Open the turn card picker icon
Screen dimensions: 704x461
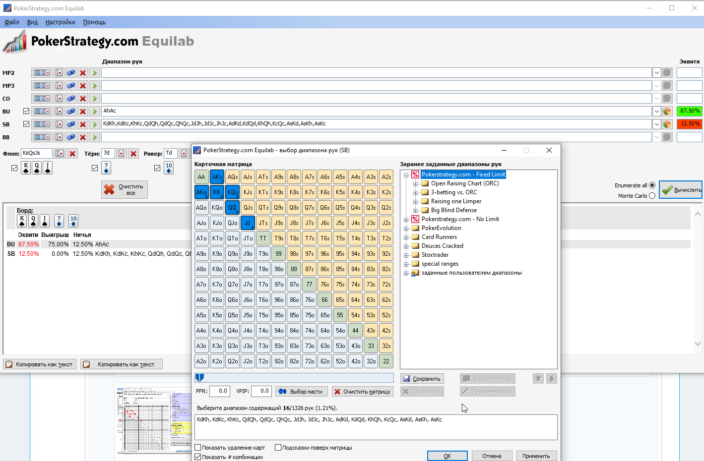click(x=121, y=154)
